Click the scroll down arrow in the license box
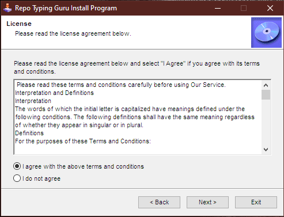 [x=266, y=149]
